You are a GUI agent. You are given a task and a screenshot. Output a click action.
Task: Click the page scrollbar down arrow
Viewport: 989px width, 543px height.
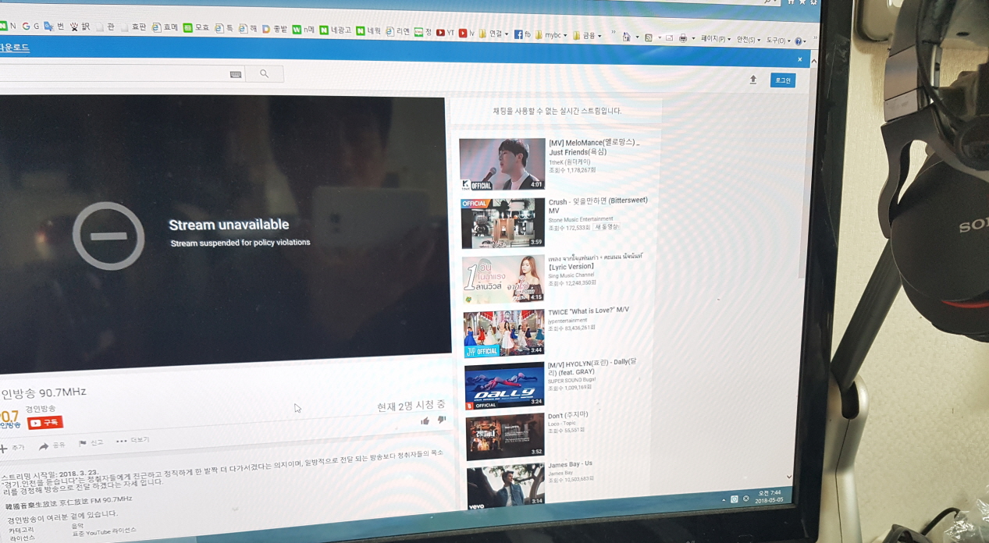(x=790, y=476)
